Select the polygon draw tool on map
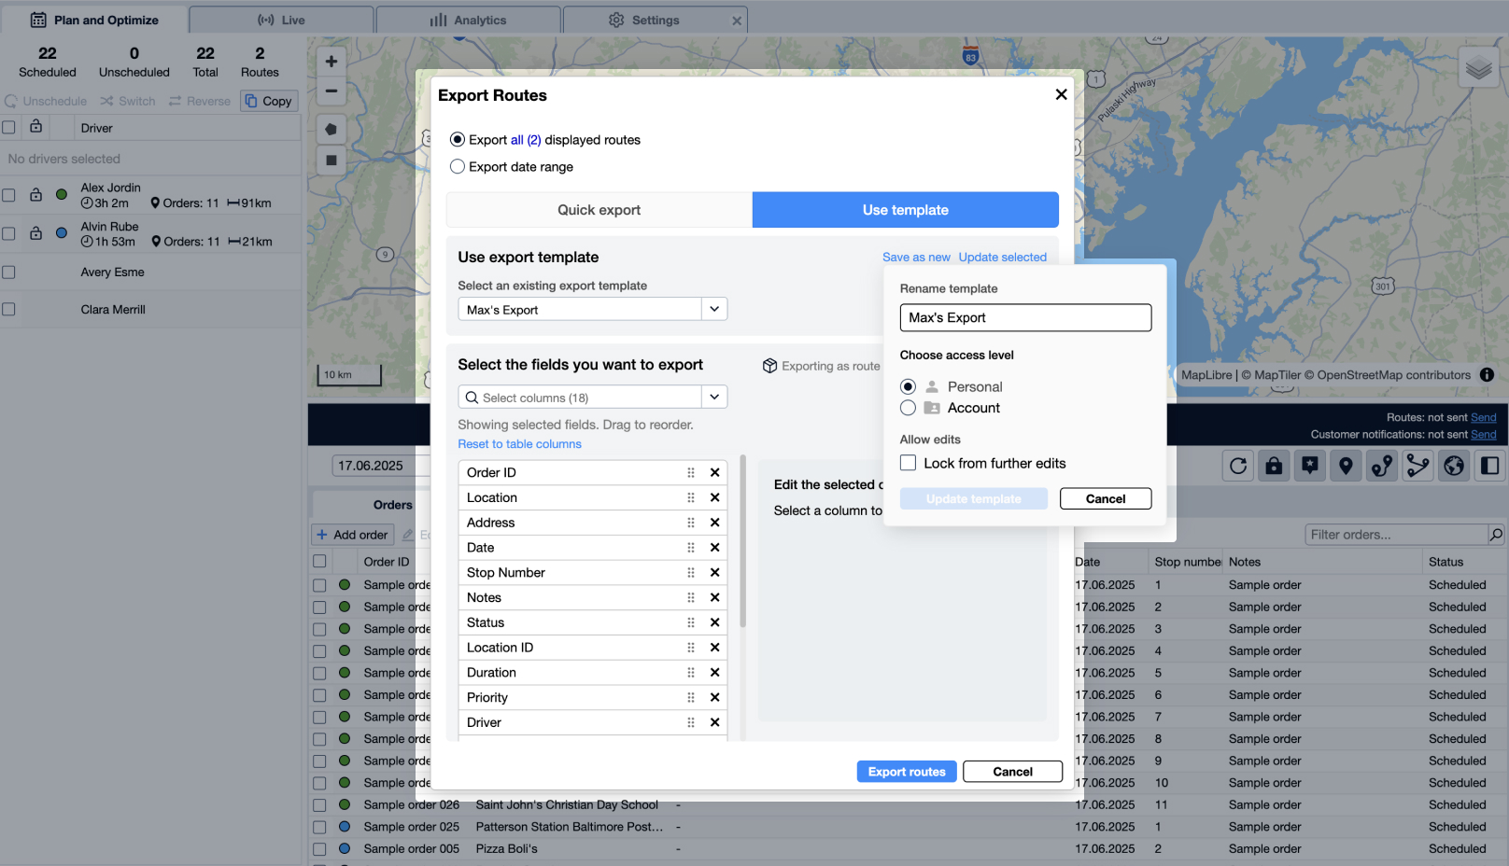The image size is (1509, 866). 331,130
